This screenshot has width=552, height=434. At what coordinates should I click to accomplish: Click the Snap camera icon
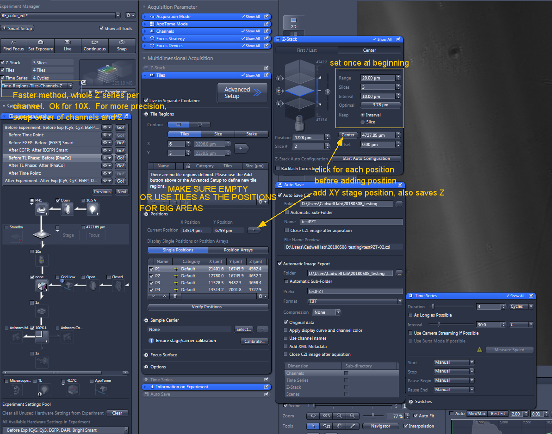click(x=122, y=46)
